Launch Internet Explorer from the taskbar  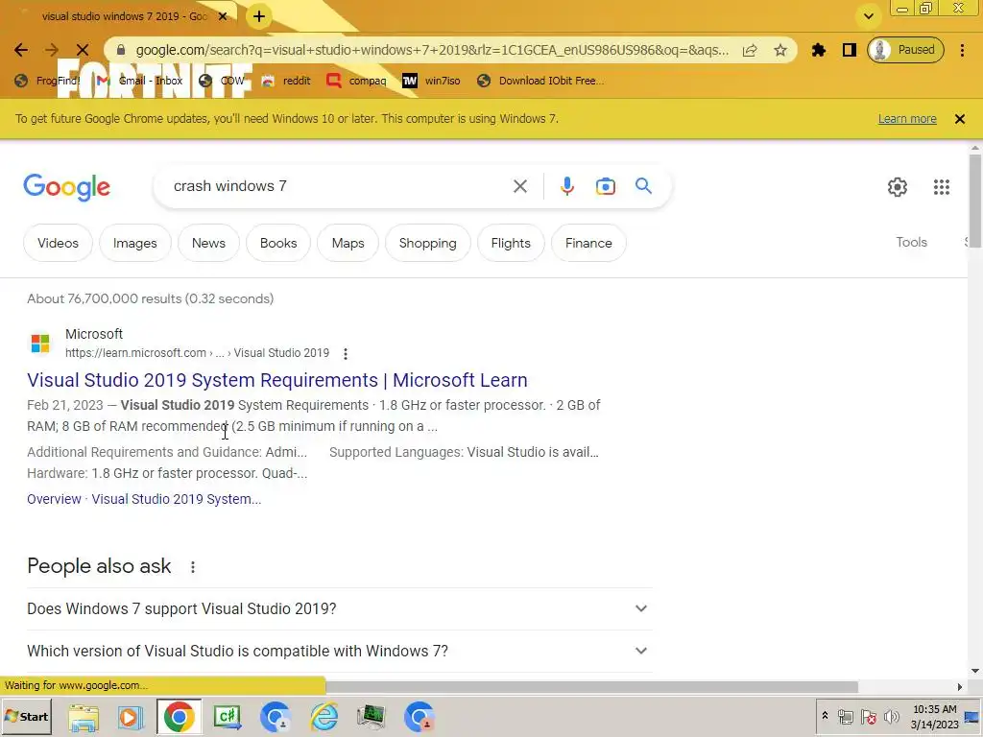click(324, 717)
